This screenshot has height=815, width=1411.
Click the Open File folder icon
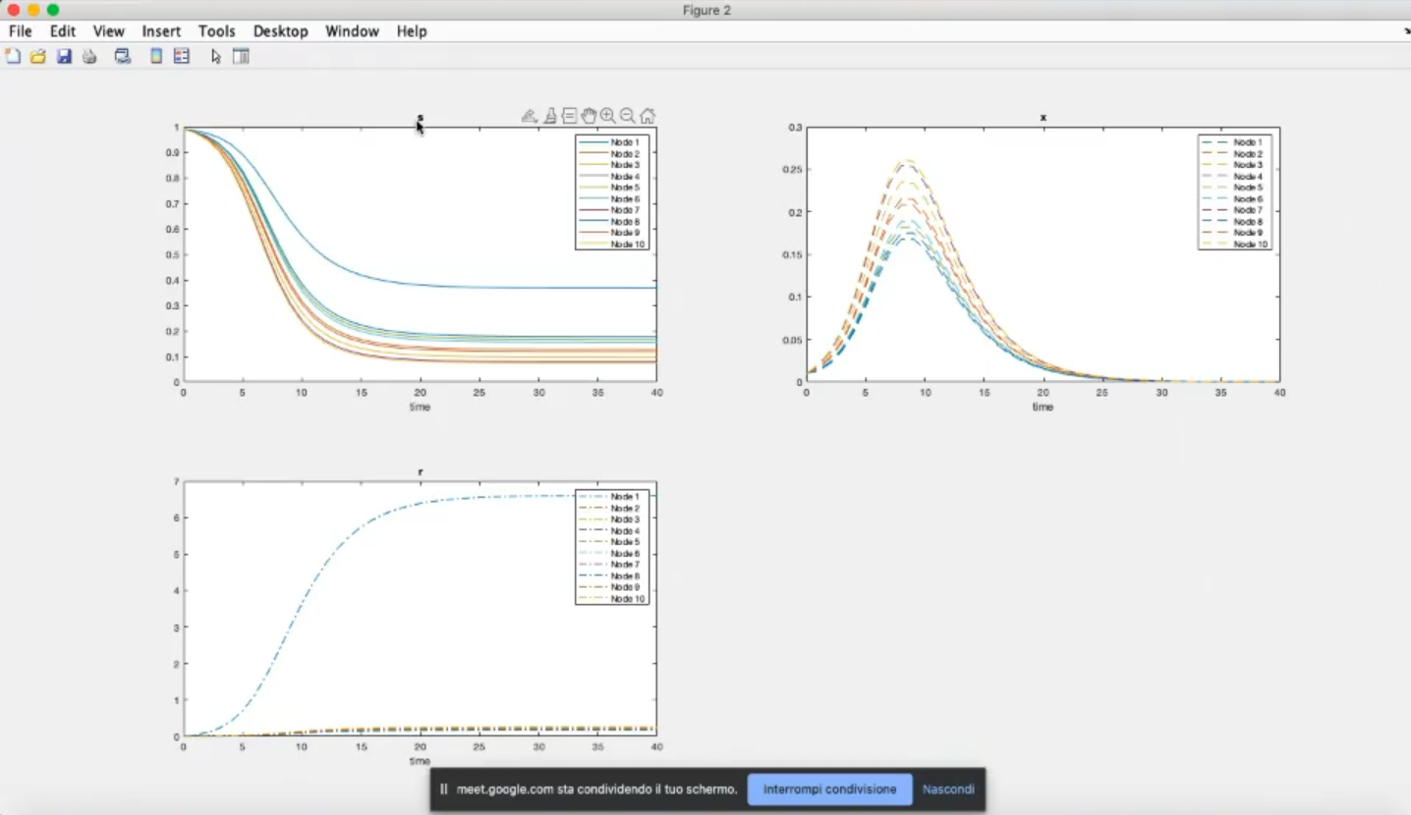click(38, 57)
